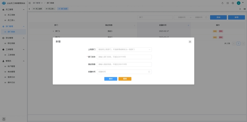The width and height of the screenshot is (247, 122).
Task: Click the start 创建时间 in date range
Action: click(182, 18)
